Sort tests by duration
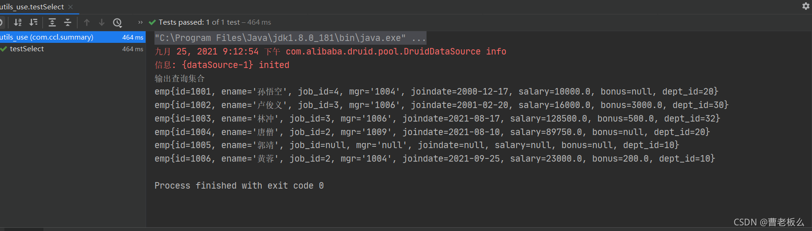 [x=33, y=22]
